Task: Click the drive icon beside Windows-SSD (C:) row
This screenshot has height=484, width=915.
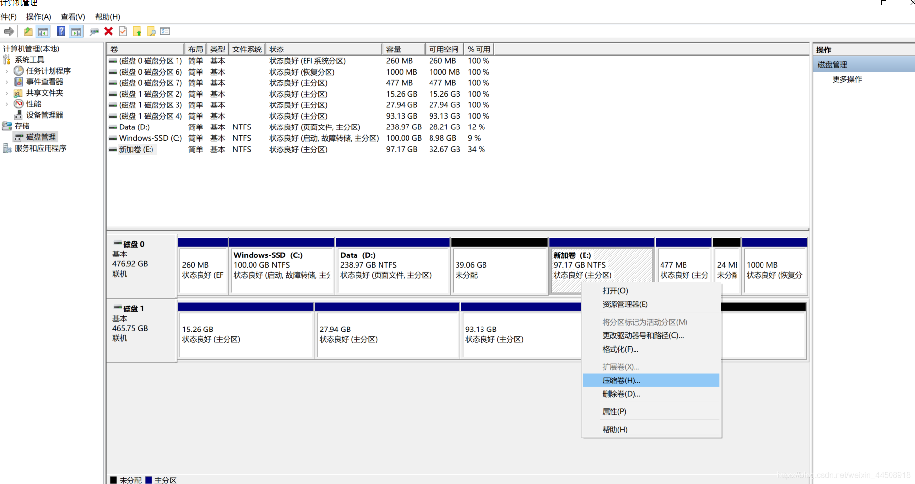Action: [113, 138]
